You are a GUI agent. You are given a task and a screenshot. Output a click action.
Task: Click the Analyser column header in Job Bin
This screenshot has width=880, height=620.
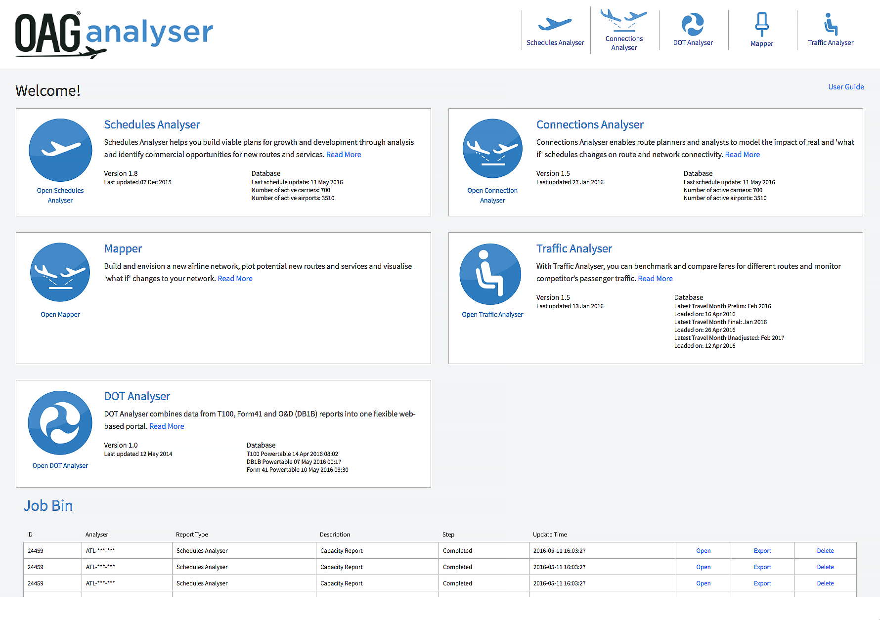pyautogui.click(x=96, y=535)
